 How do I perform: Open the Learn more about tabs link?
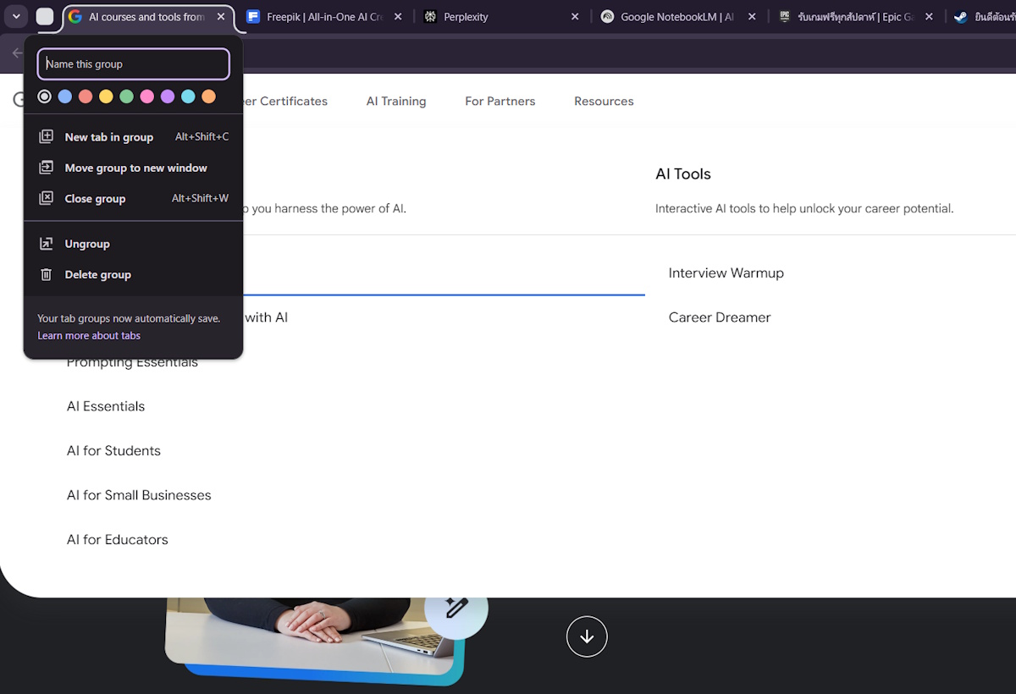tap(89, 336)
